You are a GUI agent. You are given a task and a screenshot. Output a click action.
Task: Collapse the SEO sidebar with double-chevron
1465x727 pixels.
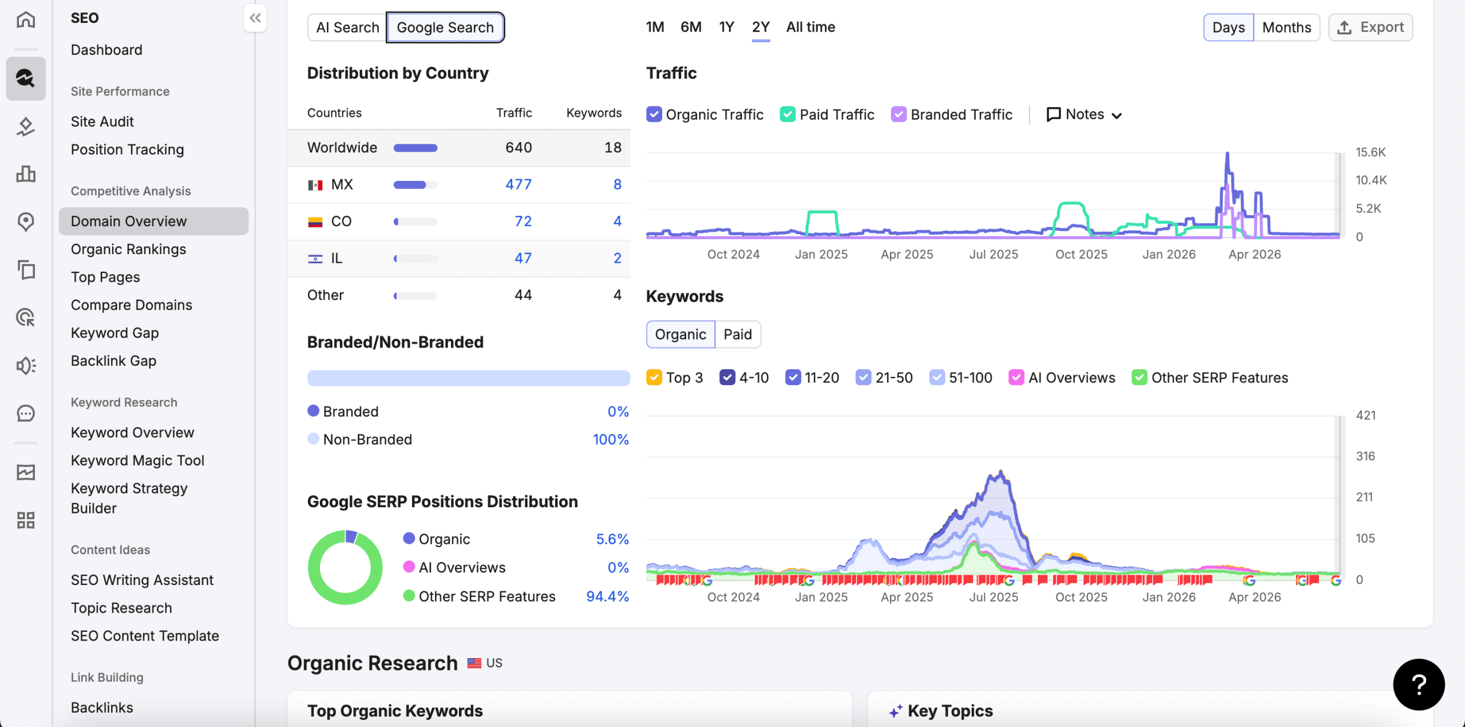click(x=255, y=18)
